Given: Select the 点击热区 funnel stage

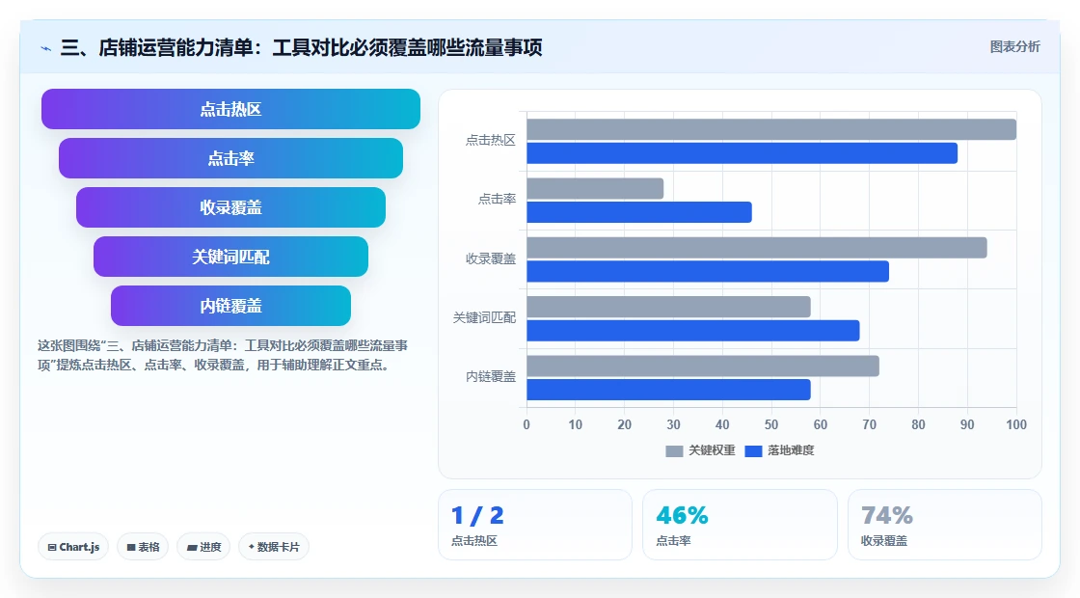Looking at the screenshot, I should (230, 109).
